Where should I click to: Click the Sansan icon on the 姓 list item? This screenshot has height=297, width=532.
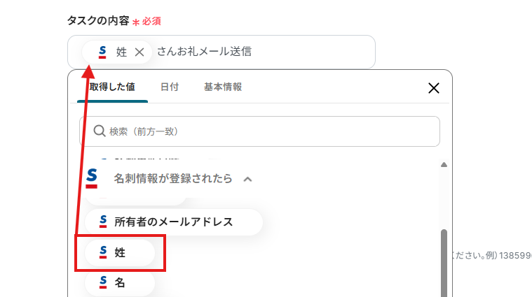click(104, 252)
